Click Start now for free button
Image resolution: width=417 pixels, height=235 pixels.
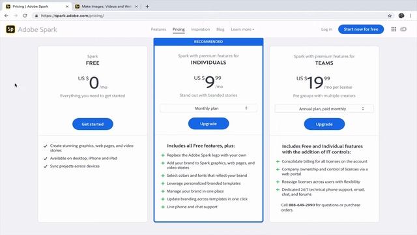[x=361, y=29]
